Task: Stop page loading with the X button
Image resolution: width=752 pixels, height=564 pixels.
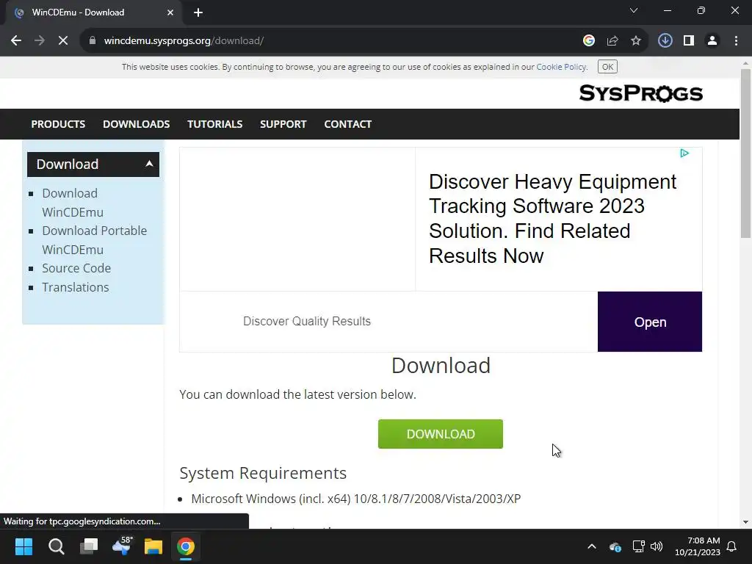Action: [63, 41]
